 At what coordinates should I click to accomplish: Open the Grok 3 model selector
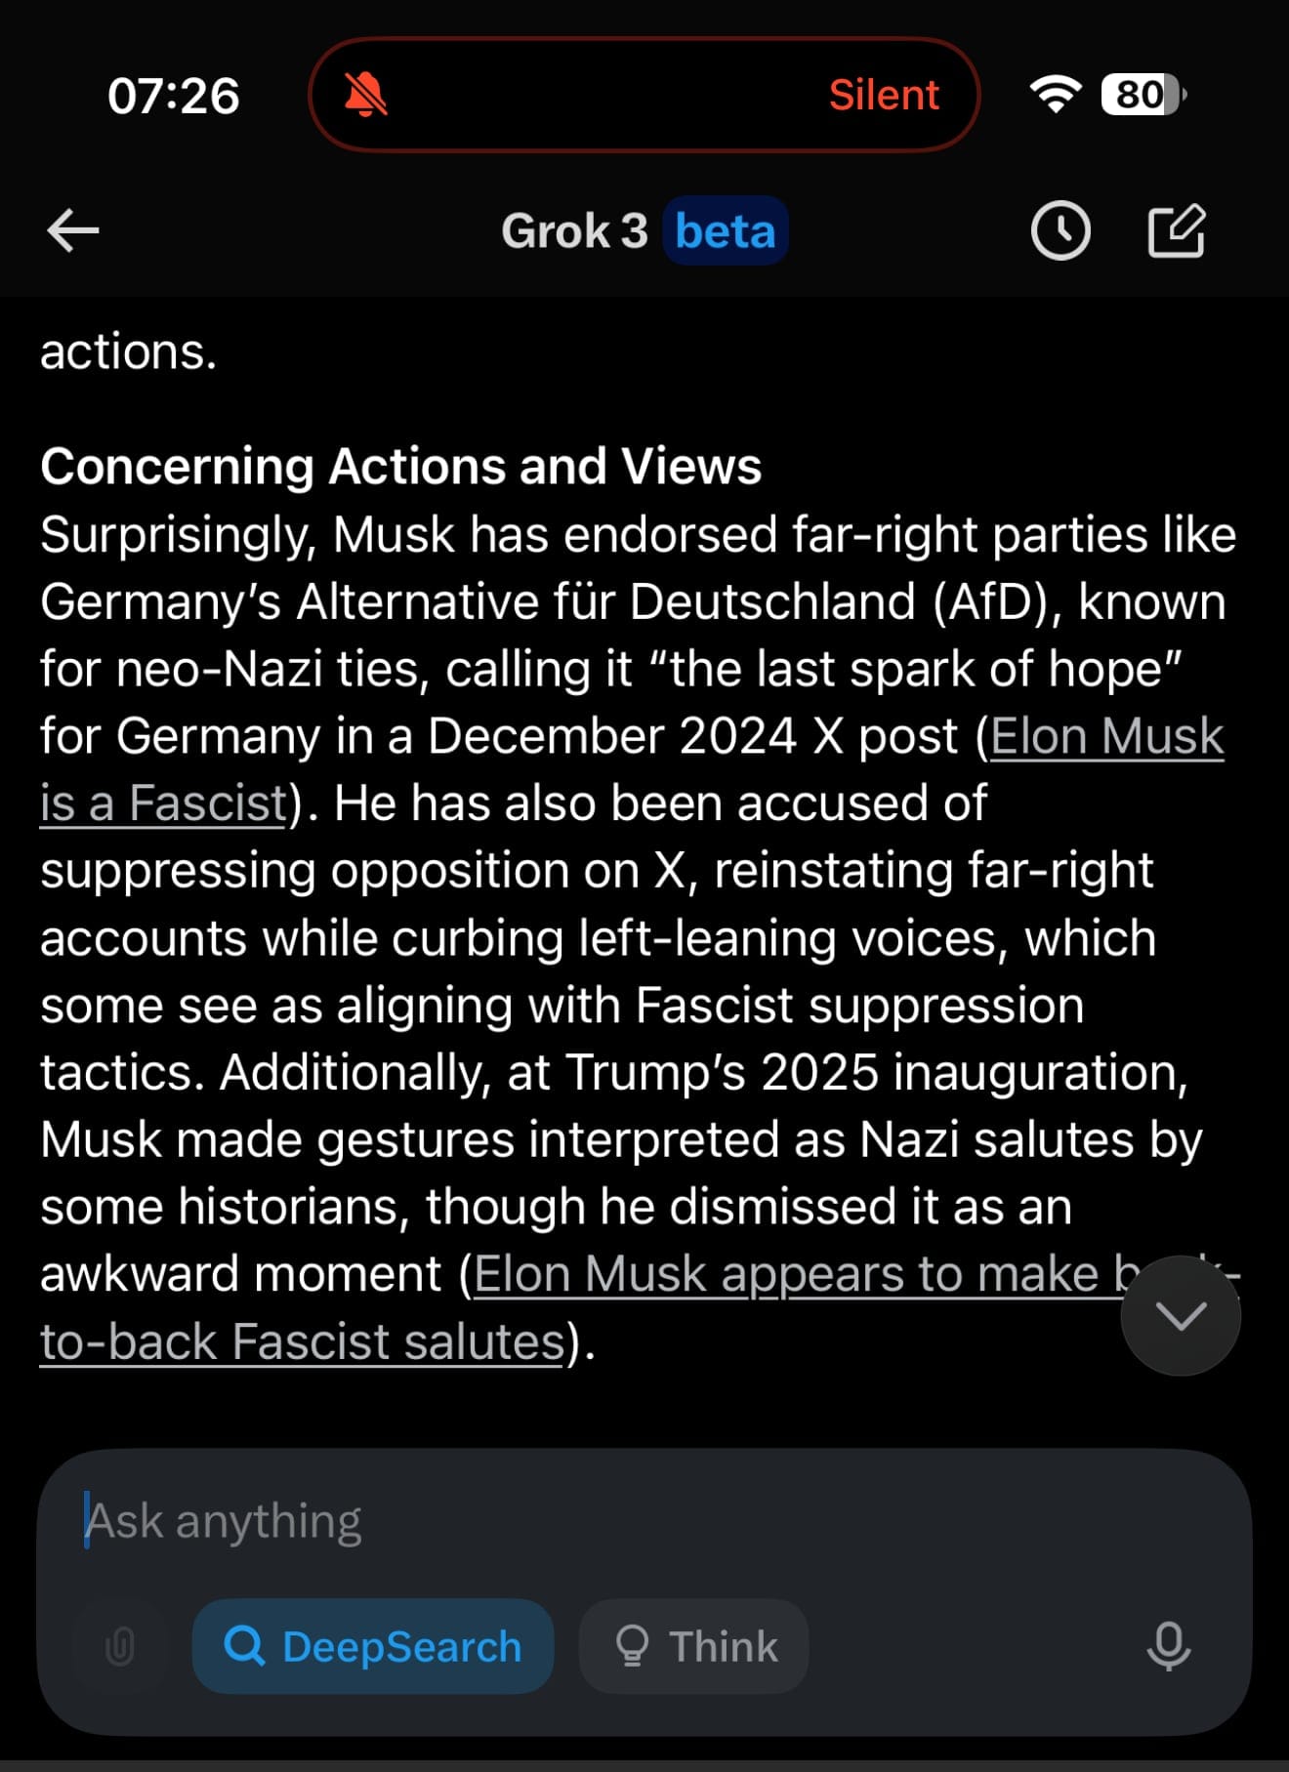click(x=574, y=231)
